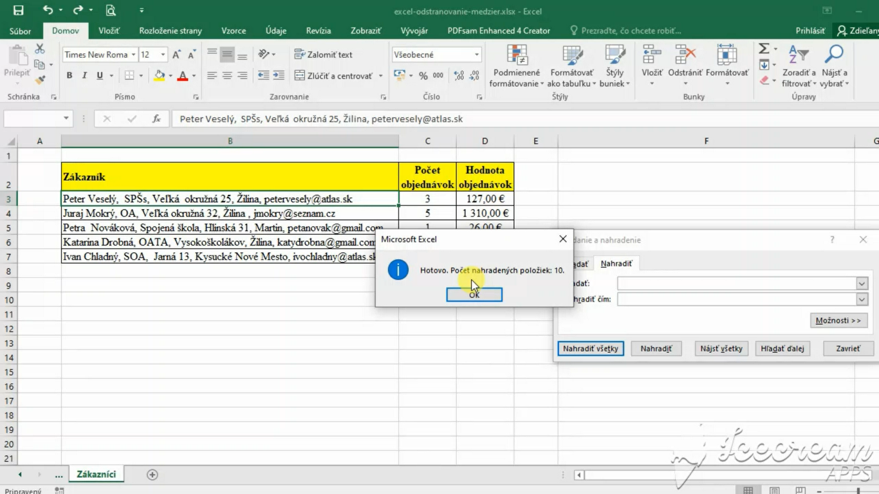
Task: Switch to the Údaje ribbon tab
Action: coord(276,30)
